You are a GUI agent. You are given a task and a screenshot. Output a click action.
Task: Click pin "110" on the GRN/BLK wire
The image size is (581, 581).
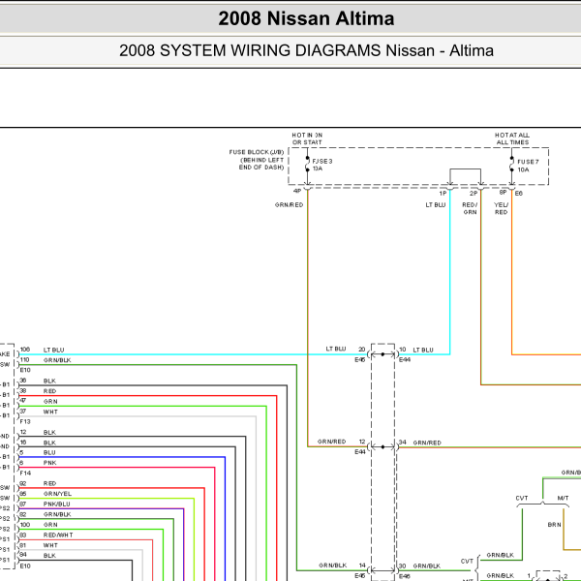24,360
